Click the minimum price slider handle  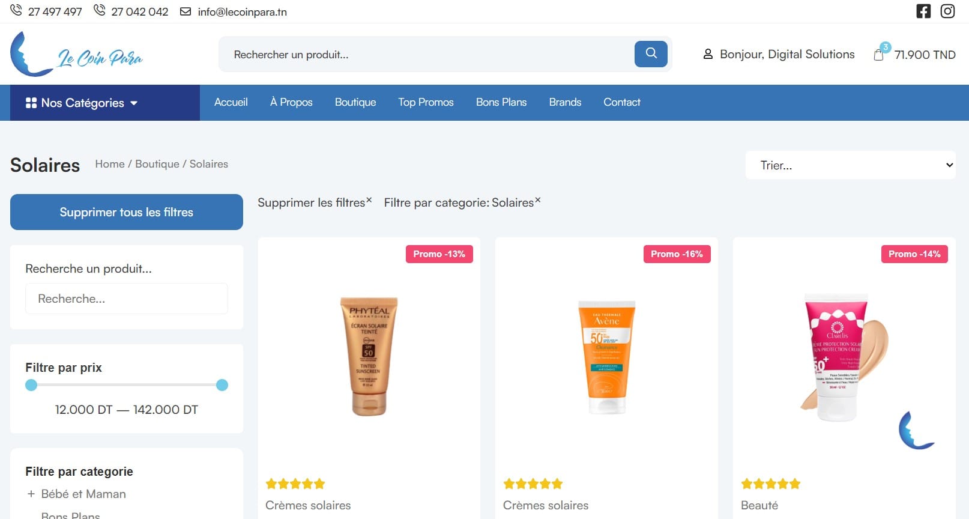(x=31, y=385)
